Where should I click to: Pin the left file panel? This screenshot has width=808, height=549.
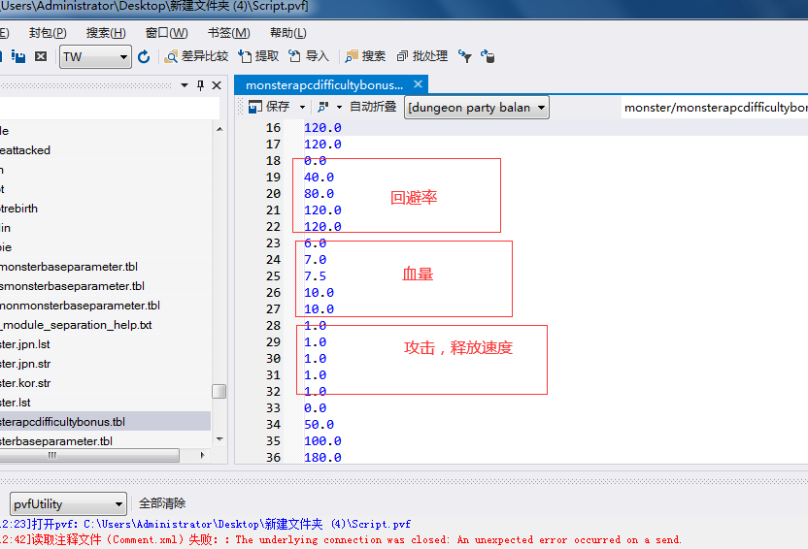(201, 85)
